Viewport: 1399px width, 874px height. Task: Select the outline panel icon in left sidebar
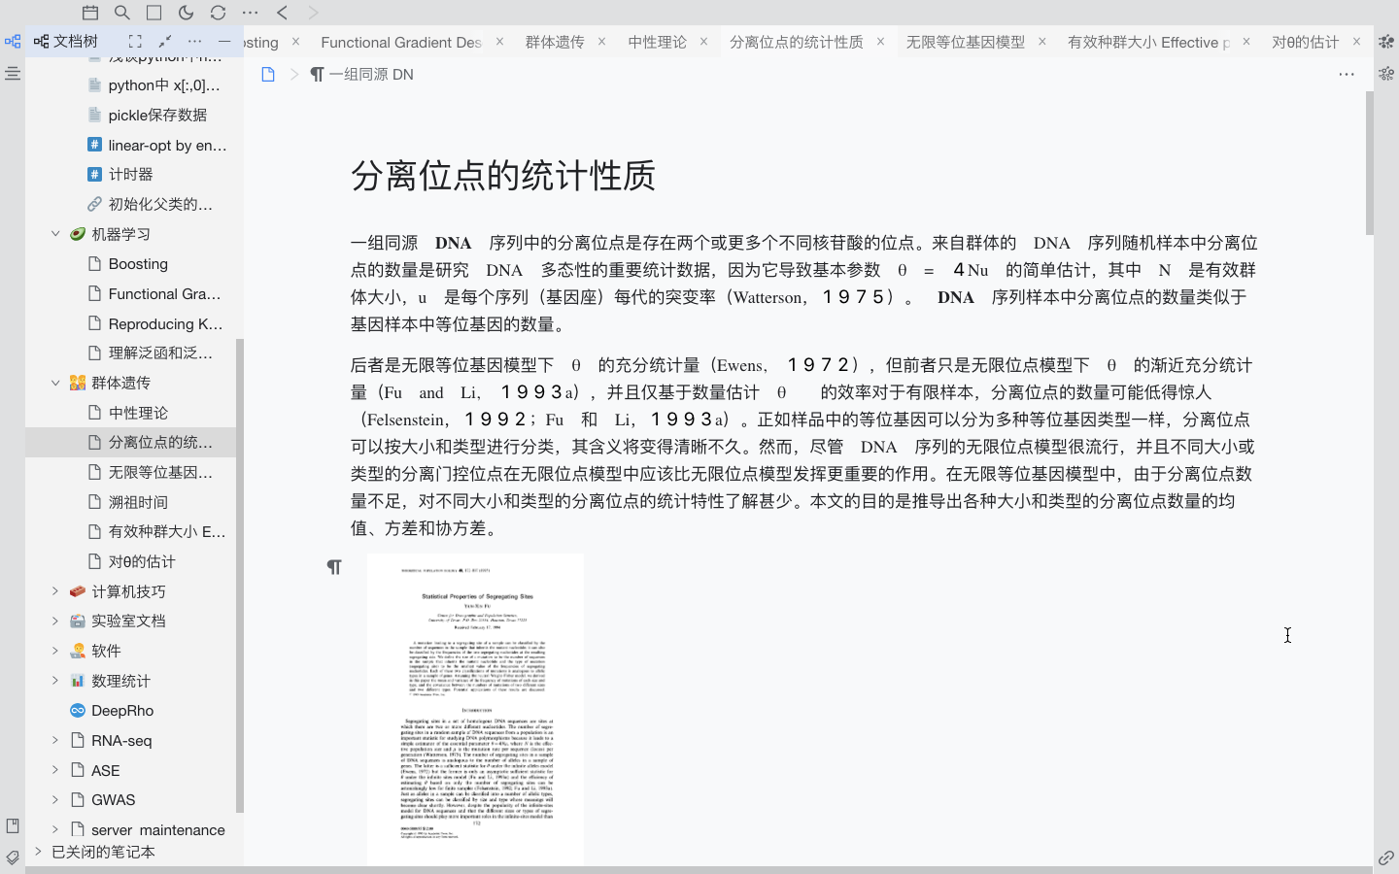13,73
